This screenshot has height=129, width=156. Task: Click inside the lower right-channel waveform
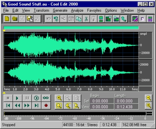point(71,72)
